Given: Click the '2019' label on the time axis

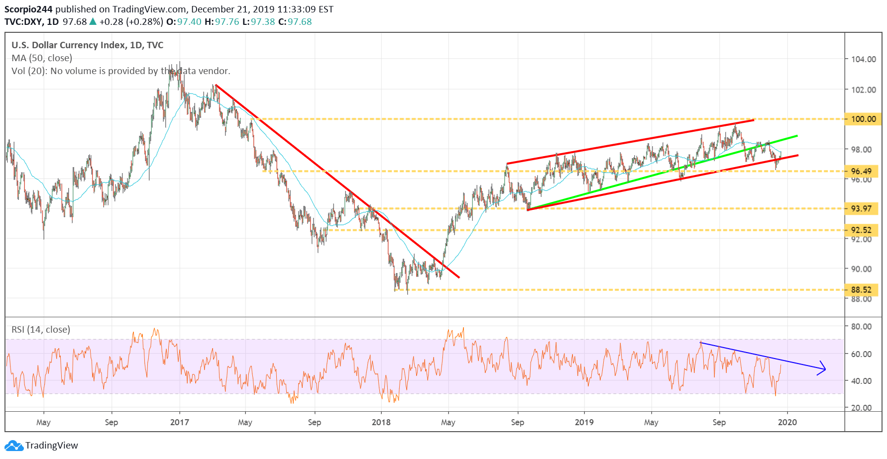Looking at the screenshot, I should tap(584, 422).
